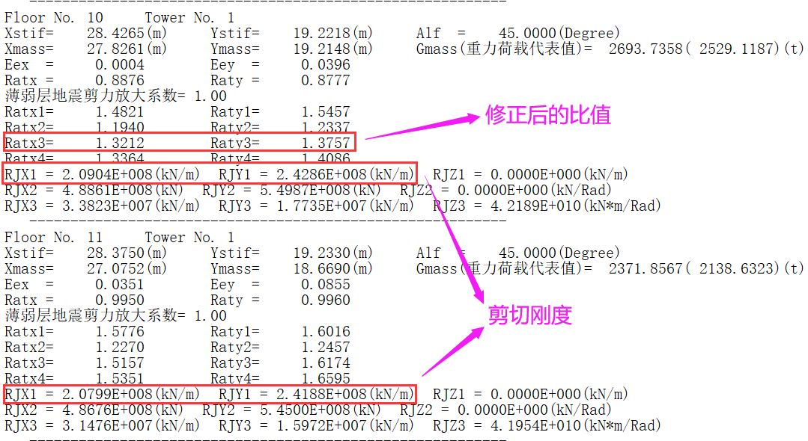
Task: Select the Xstif value 28.3750(m)
Action: (x=127, y=253)
